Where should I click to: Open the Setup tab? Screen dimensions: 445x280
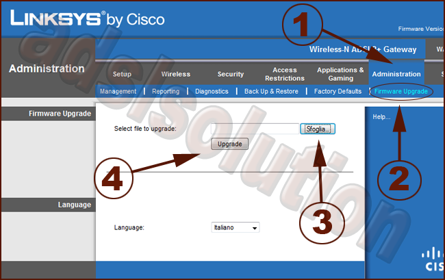click(122, 74)
